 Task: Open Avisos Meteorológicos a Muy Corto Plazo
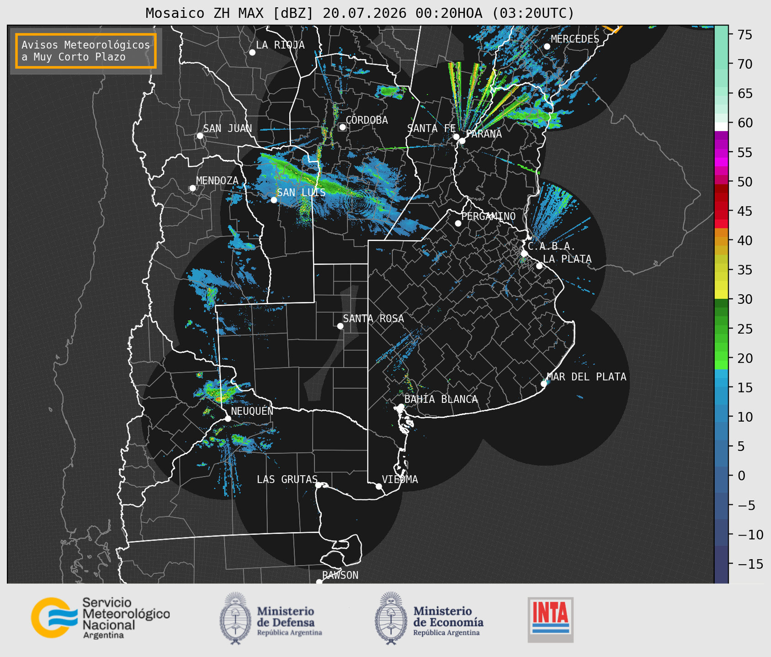tap(86, 51)
